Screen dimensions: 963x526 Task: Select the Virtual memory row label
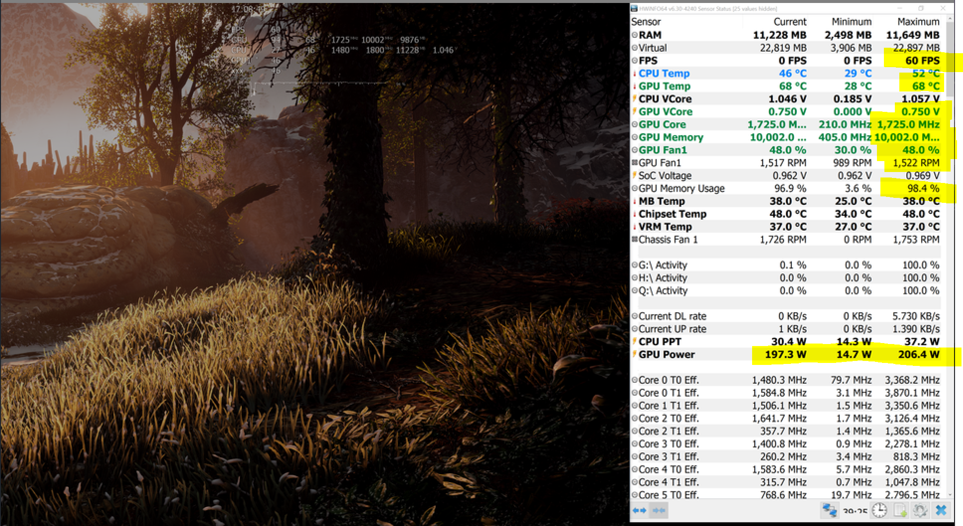653,48
